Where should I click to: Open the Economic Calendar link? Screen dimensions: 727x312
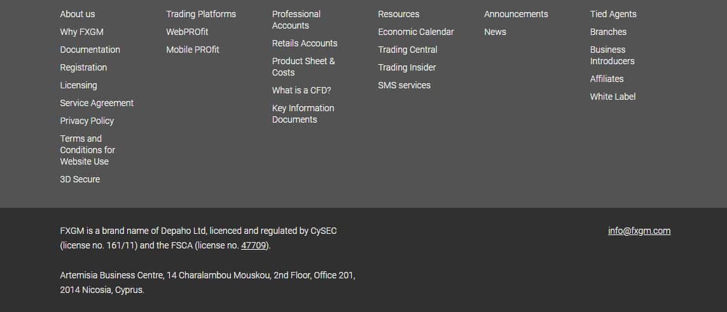[416, 32]
